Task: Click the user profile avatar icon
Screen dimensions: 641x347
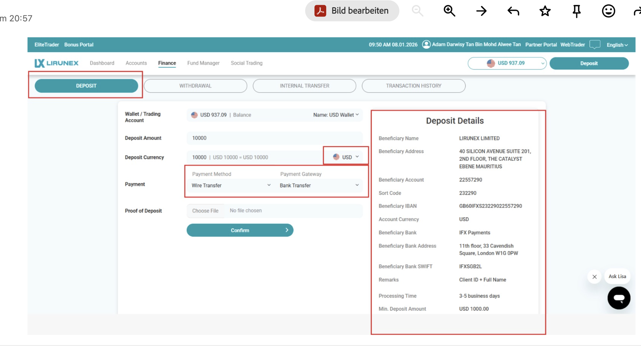Action: point(426,45)
